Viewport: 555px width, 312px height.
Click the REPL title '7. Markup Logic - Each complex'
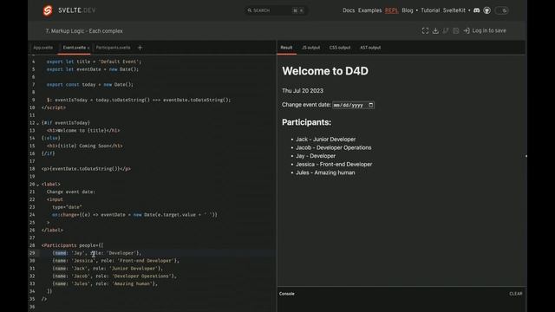pos(84,31)
